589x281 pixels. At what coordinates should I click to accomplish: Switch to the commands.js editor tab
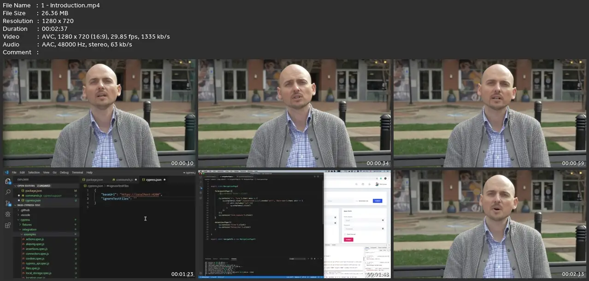point(124,179)
